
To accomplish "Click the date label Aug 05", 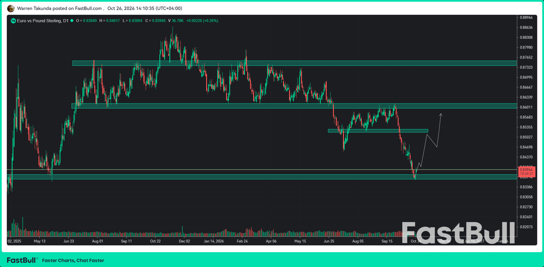I will (358, 241).
